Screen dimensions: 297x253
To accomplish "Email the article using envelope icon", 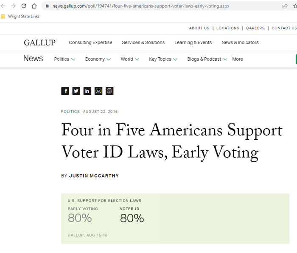I will coord(98,91).
